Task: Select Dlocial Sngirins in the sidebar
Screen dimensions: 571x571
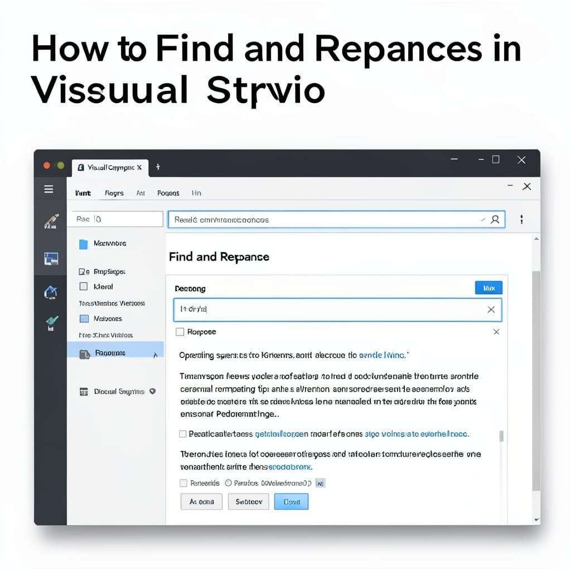Action: (x=119, y=391)
